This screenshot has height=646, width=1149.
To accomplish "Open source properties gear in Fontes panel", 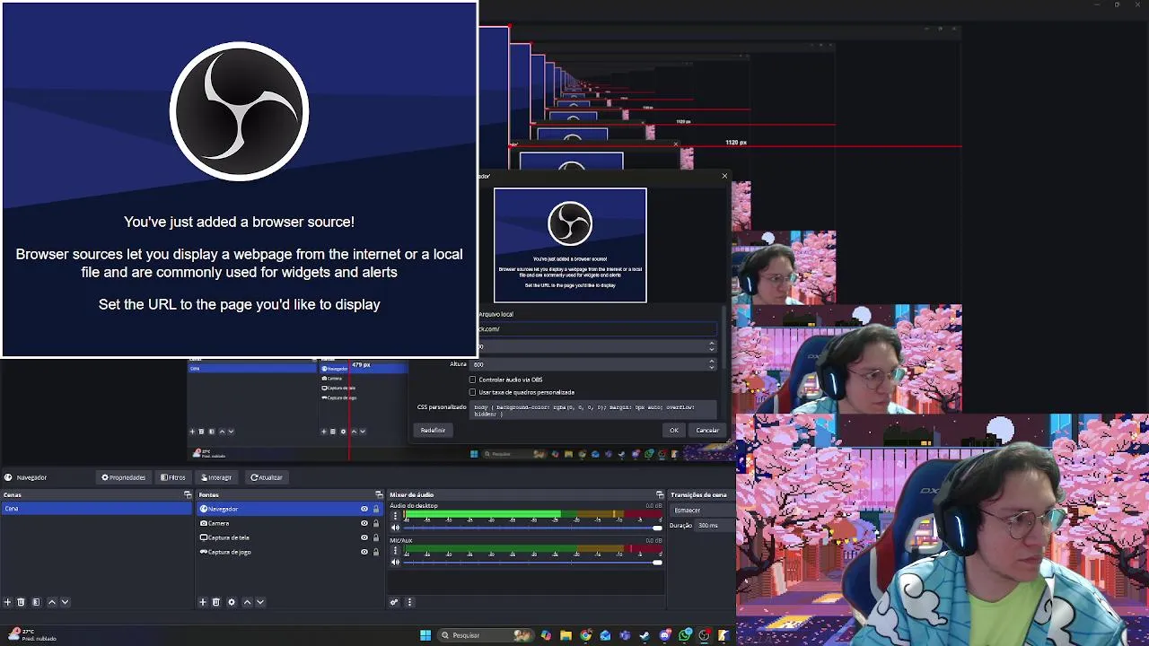I will tap(232, 602).
